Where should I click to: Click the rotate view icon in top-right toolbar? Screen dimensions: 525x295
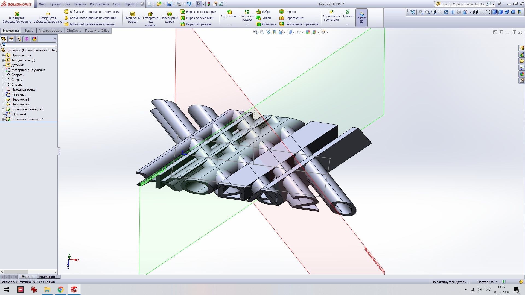click(446, 12)
